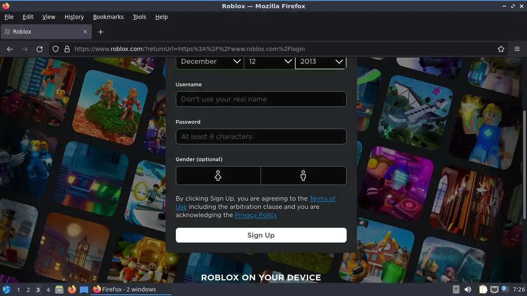Close the Roblox tab
This screenshot has height=296, width=527.
85,32
